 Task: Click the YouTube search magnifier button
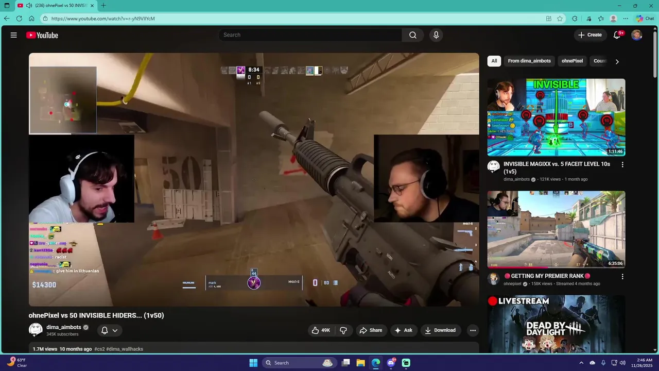click(413, 35)
